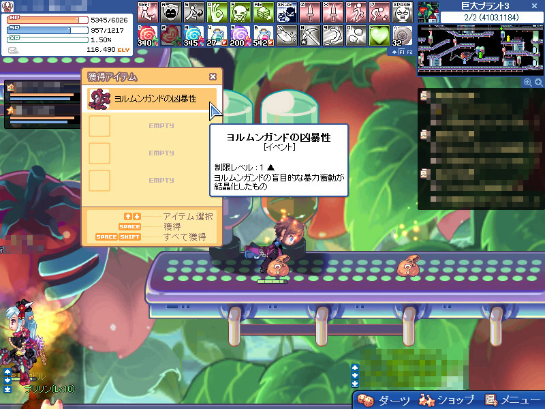Use the V key pickup crouch skill
The image size is (545, 409).
(x=379, y=12)
